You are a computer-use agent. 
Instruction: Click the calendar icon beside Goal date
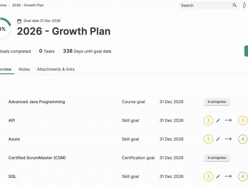tap(19, 21)
